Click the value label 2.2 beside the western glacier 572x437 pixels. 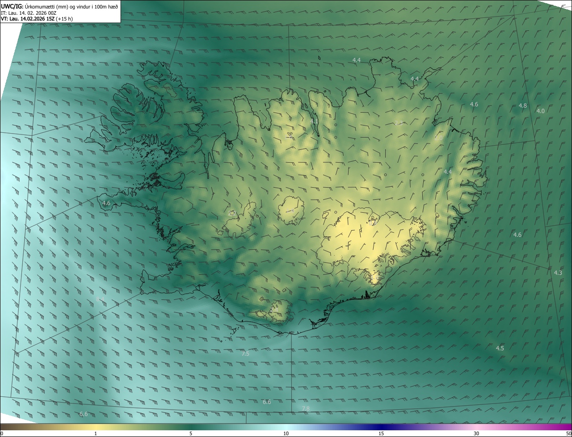click(x=232, y=213)
